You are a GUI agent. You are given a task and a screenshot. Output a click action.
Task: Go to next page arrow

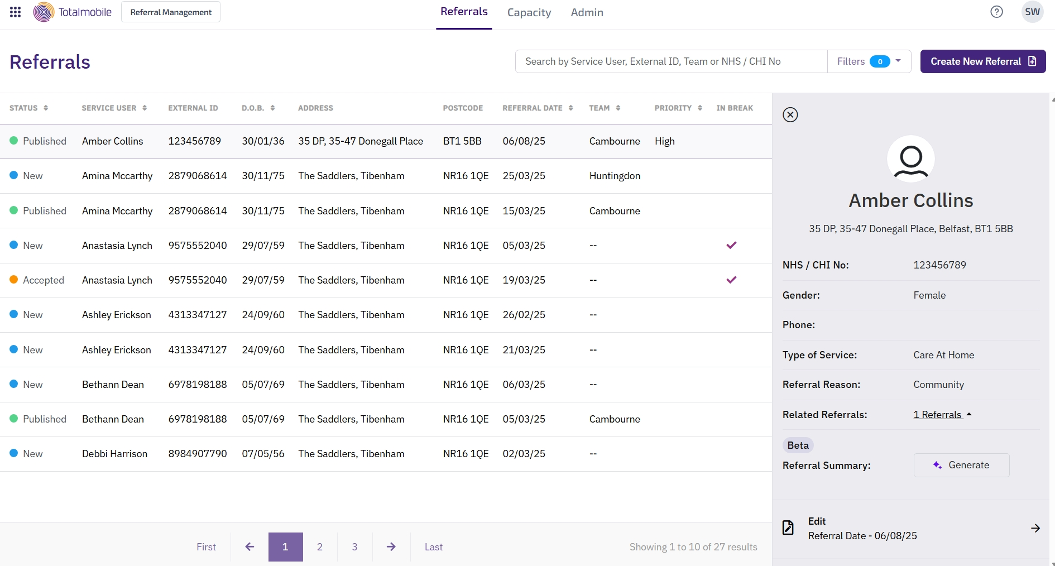tap(391, 547)
